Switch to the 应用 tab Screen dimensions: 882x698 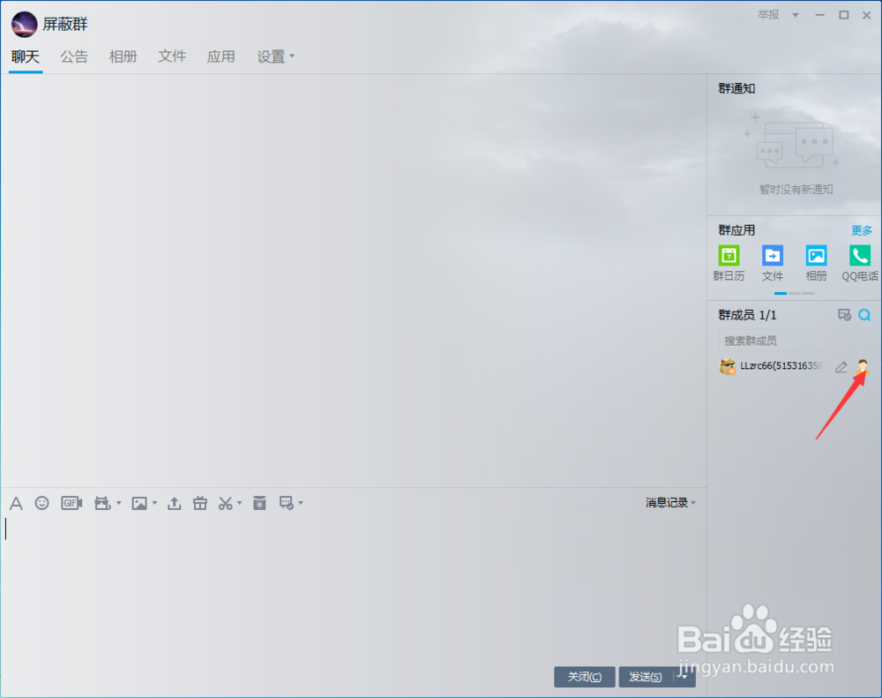coord(221,56)
